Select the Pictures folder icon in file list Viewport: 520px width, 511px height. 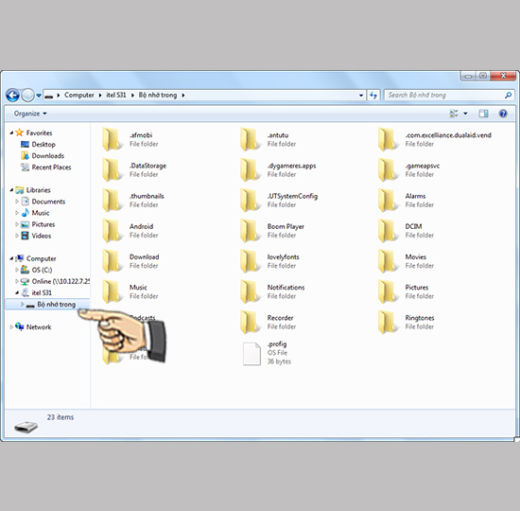click(x=388, y=291)
